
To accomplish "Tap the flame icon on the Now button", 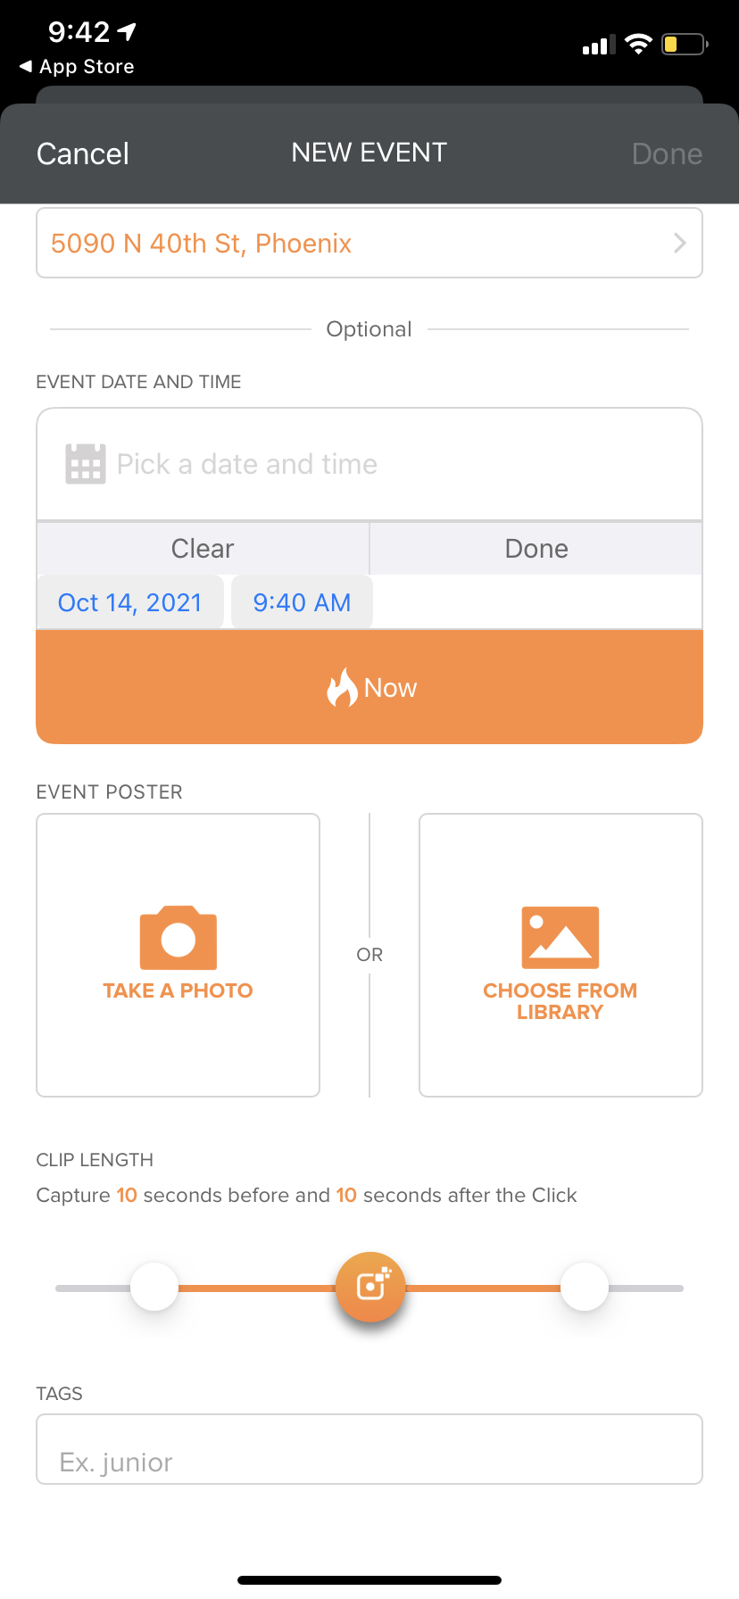I will pos(342,688).
